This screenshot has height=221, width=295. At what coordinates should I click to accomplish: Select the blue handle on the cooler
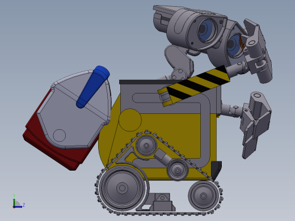92,87
